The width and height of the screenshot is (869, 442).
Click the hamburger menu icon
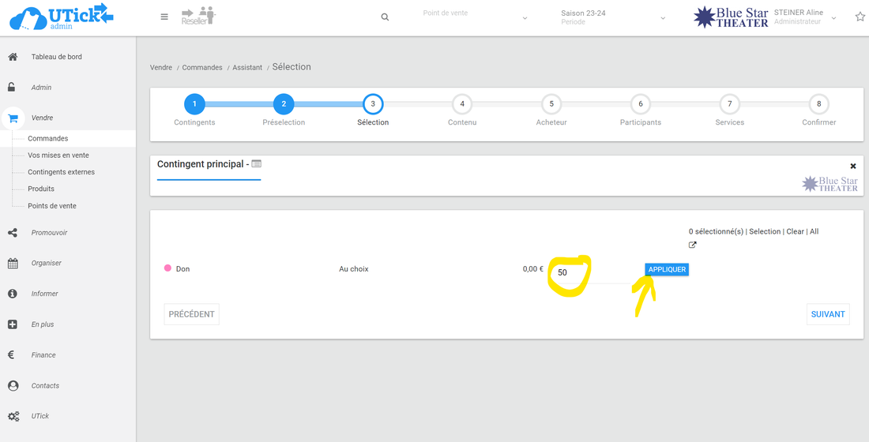tap(164, 17)
